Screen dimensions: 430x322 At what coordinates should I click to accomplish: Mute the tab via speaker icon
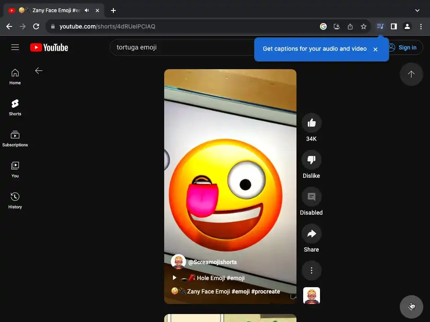click(87, 10)
